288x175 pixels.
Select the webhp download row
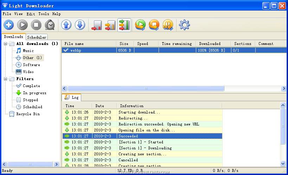point(174,50)
